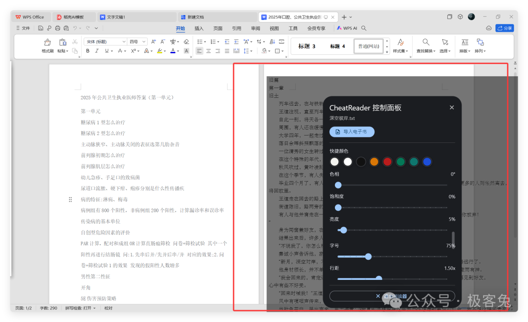This screenshot has width=528, height=322.
Task: Undo the last action
Action: (x=75, y=28)
